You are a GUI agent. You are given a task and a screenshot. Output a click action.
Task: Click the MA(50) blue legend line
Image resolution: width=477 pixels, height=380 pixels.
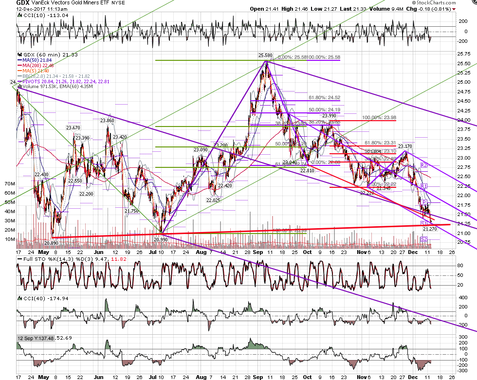tap(20, 60)
